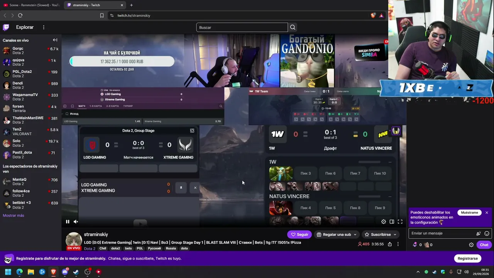Image resolution: width=494 pixels, height=278 pixels.
Task: Open forsen Terraria channel in sidebar
Action: [x=30, y=108]
